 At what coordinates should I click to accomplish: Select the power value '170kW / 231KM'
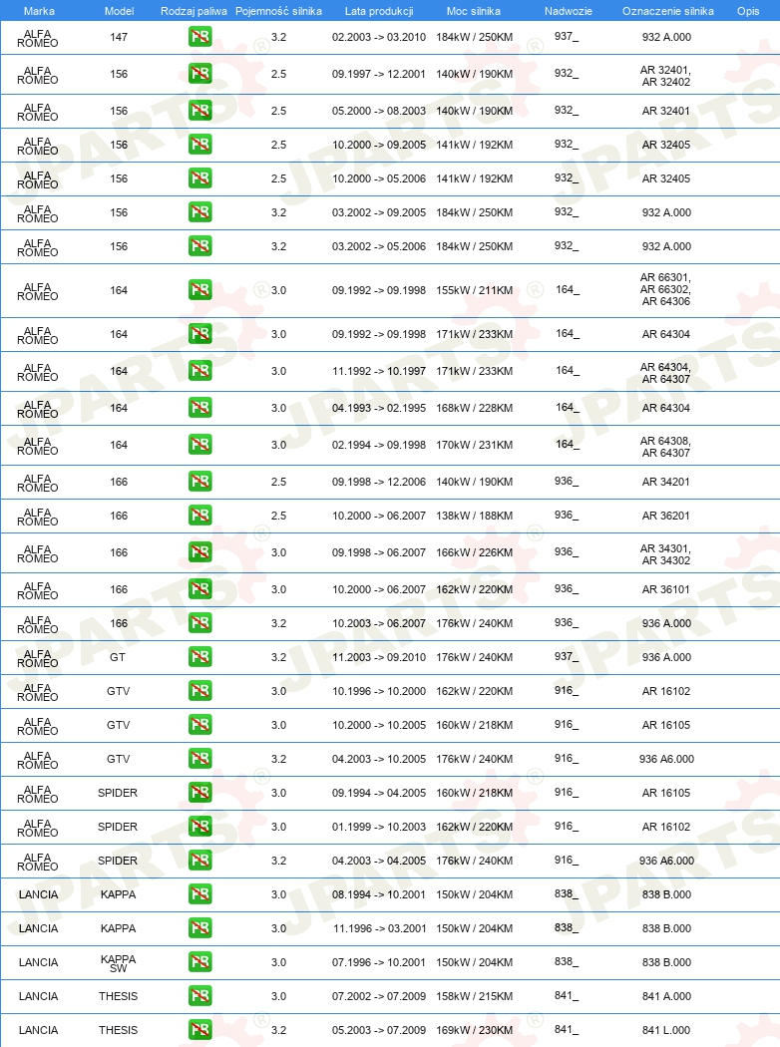point(474,444)
